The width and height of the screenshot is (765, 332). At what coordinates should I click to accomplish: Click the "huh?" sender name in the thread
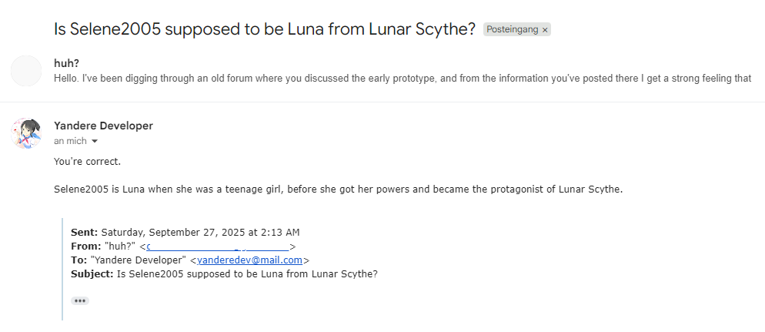67,63
